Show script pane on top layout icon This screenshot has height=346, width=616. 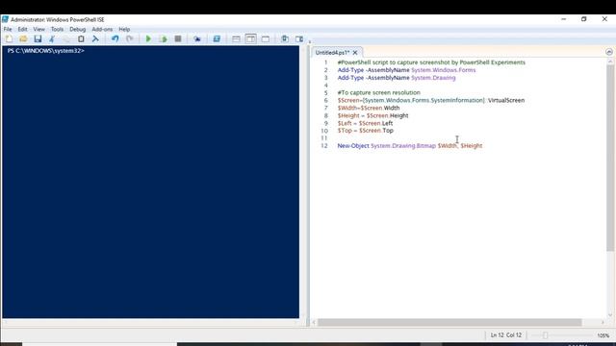(236, 38)
